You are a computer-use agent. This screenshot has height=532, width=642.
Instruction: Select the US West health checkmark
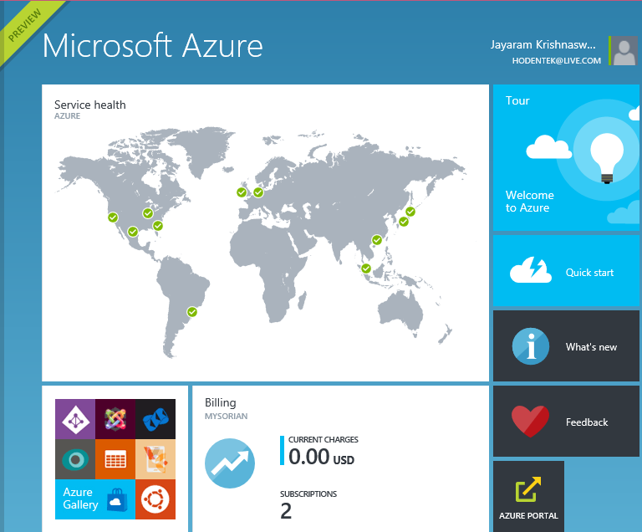113,217
